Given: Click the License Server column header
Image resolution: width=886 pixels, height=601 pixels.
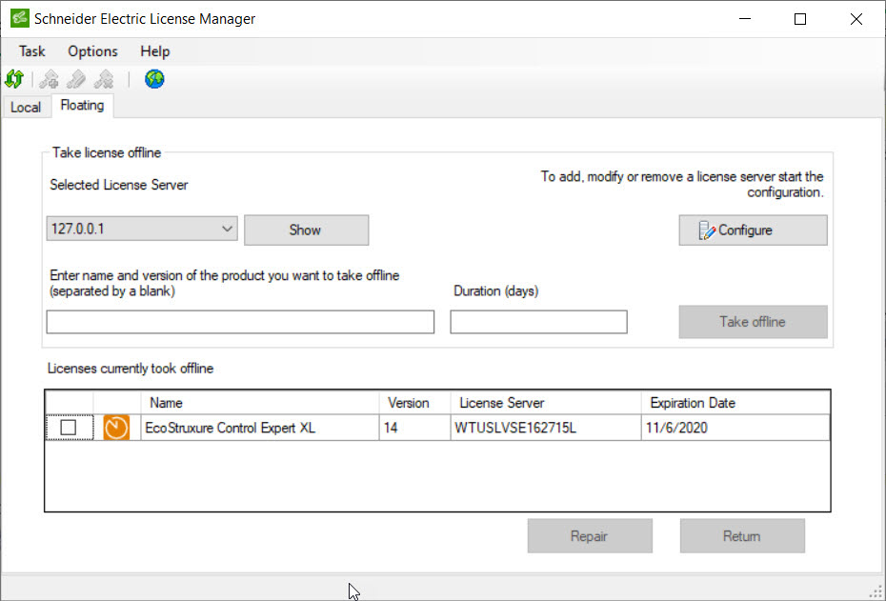Looking at the screenshot, I should 546,403.
